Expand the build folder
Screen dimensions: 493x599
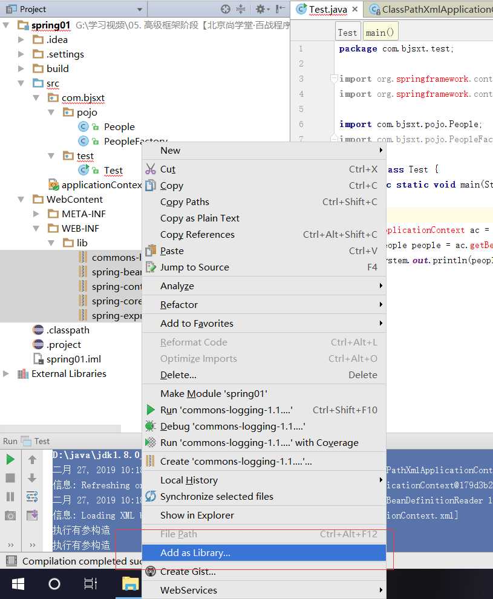pos(21,68)
